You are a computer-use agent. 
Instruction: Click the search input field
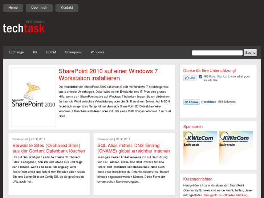click(x=217, y=53)
